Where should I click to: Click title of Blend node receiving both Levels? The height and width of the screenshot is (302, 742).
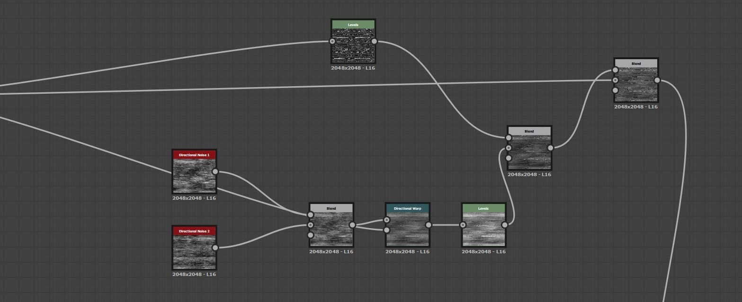click(529, 131)
